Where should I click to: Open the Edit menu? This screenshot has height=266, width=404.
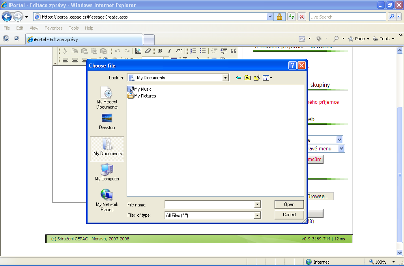pyautogui.click(x=20, y=28)
